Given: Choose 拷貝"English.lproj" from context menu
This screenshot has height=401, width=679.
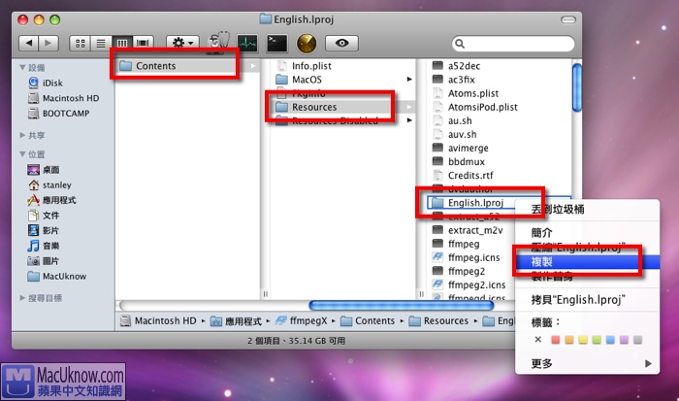Looking at the screenshot, I should pyautogui.click(x=587, y=300).
